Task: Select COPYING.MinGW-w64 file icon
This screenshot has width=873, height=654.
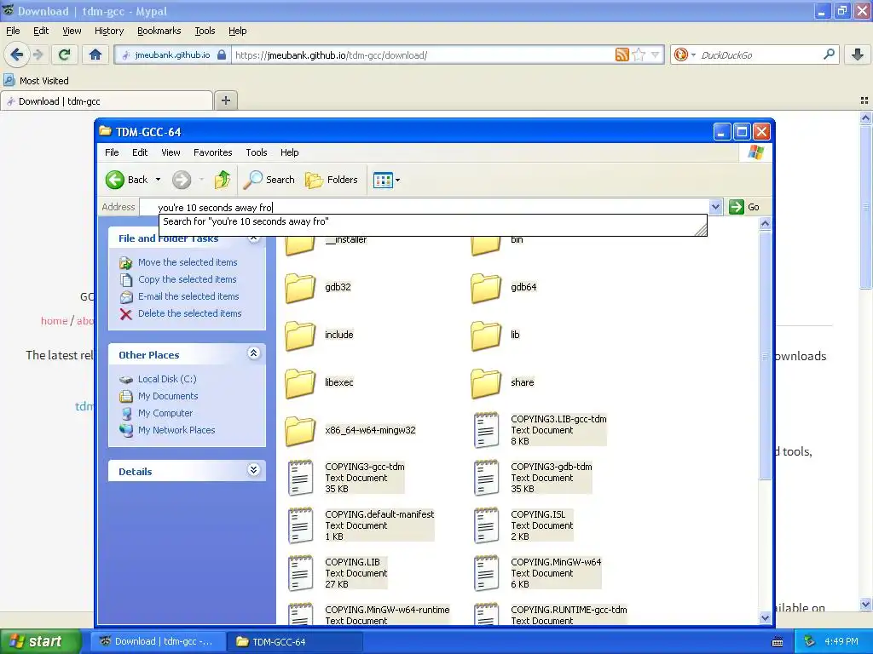Action: point(486,573)
